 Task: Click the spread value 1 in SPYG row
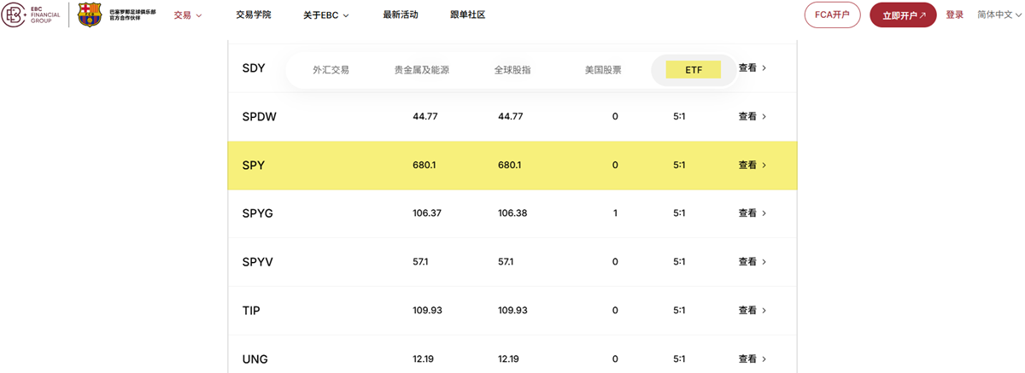coord(615,213)
